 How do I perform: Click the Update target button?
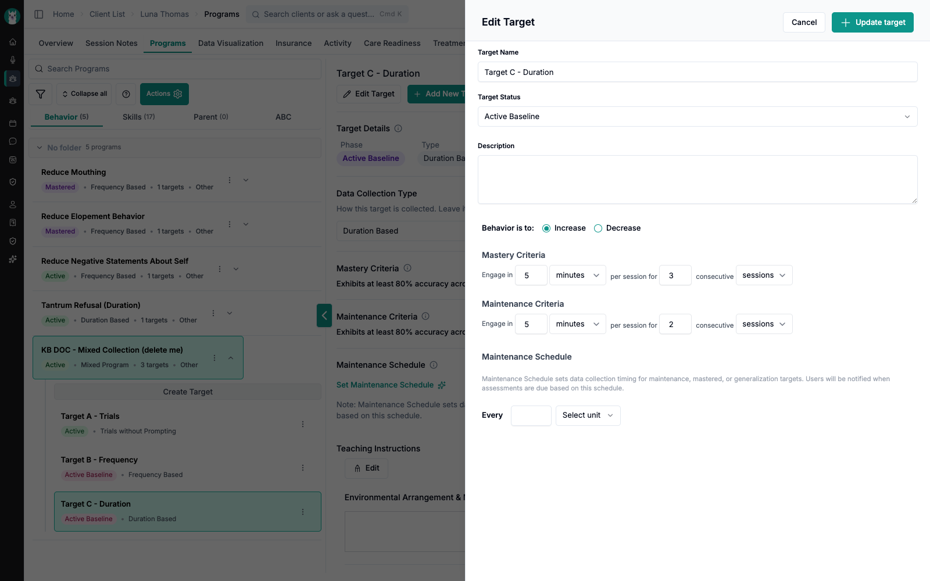(872, 22)
